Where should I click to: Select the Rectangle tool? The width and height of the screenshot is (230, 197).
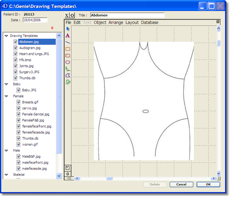click(x=67, y=49)
